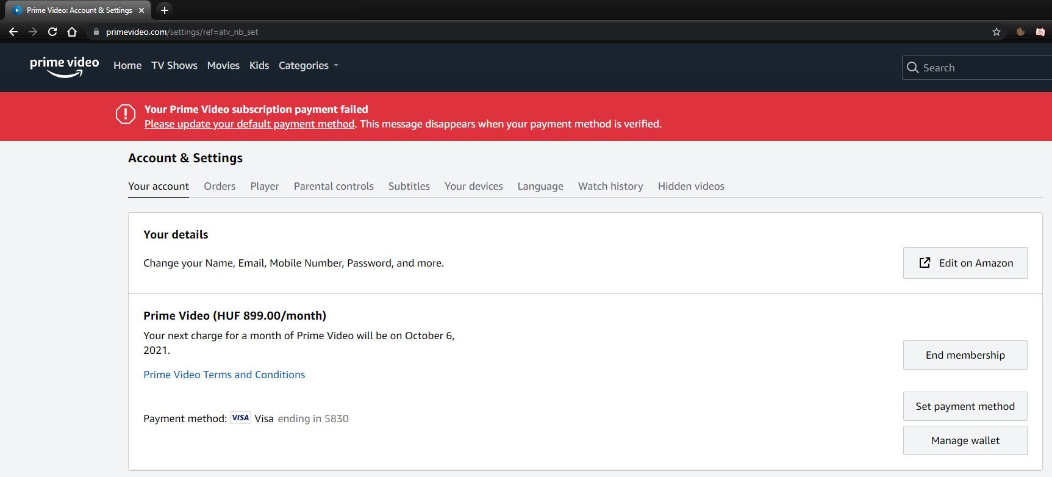Image resolution: width=1052 pixels, height=477 pixels.
Task: Click the Edit on Amazon button
Action: tap(965, 263)
